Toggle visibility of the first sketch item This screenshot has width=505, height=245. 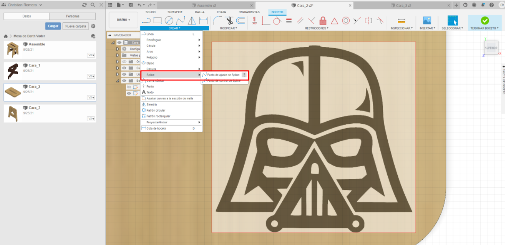click(x=129, y=87)
